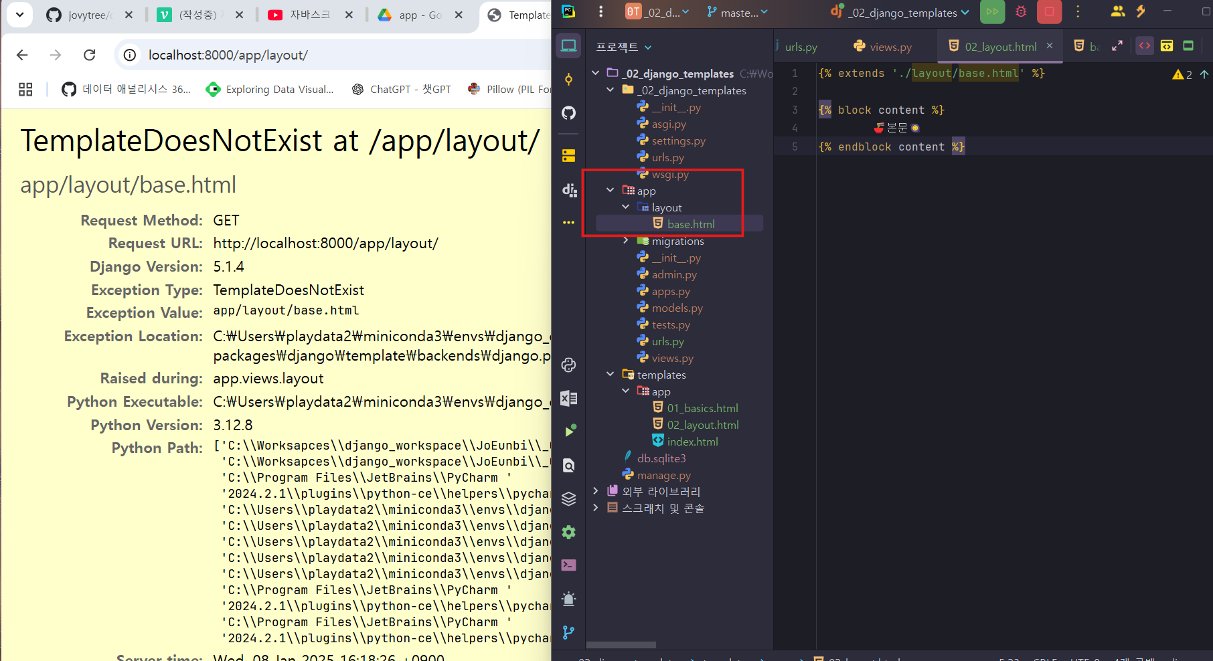Open the Problems/notifications bell icon

point(568,599)
